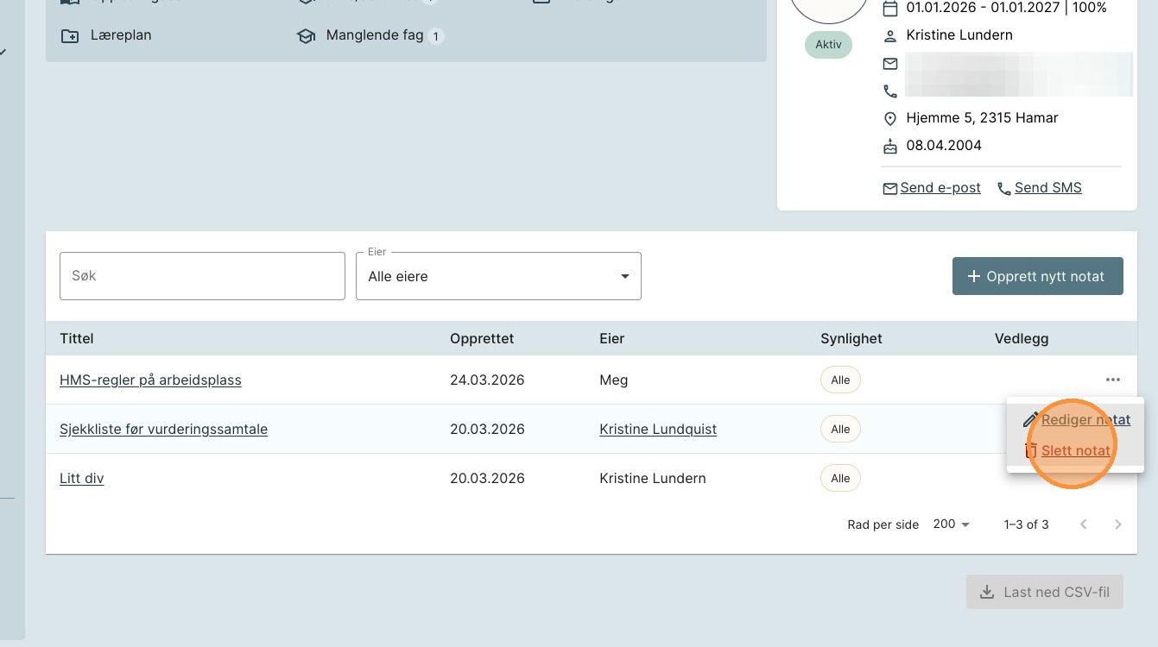Select Rediger notat from the context menu
Screen dimensions: 1158x647
tap(1085, 420)
